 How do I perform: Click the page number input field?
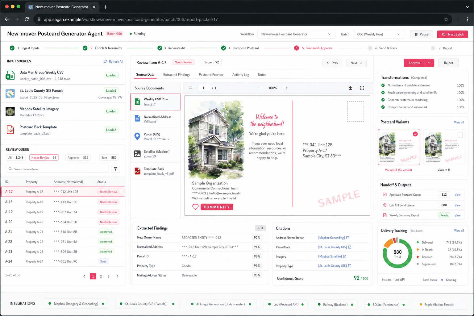(x=204, y=88)
